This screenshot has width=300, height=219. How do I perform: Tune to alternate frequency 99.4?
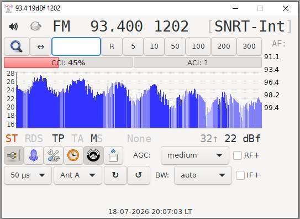tap(271, 108)
